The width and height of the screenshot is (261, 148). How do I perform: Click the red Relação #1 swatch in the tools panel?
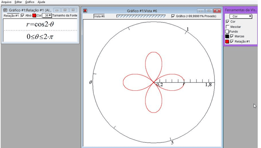coord(227,42)
